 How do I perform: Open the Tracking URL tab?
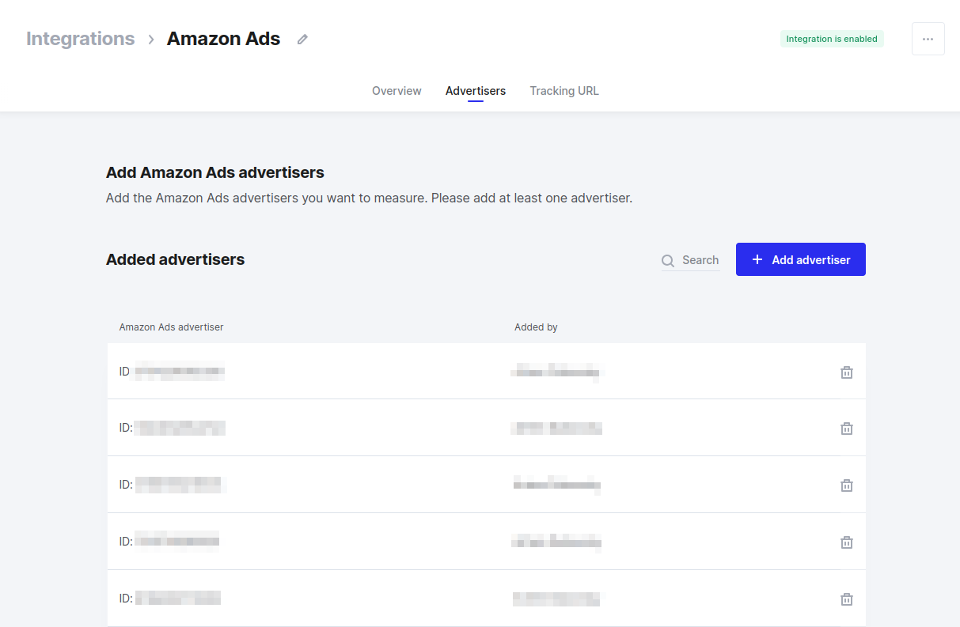(x=564, y=91)
